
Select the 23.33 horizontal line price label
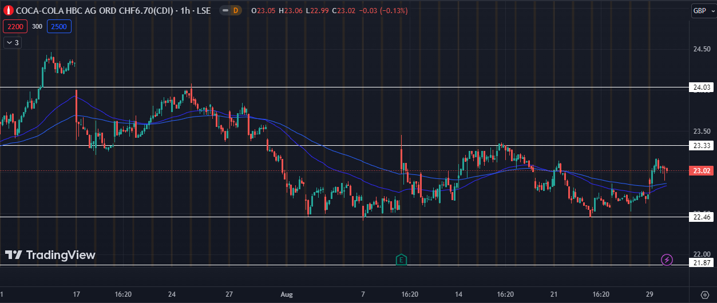point(702,146)
